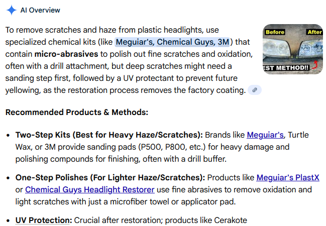
Task: Open the Meguiar's link under Two-Step Kits
Action: coord(265,135)
